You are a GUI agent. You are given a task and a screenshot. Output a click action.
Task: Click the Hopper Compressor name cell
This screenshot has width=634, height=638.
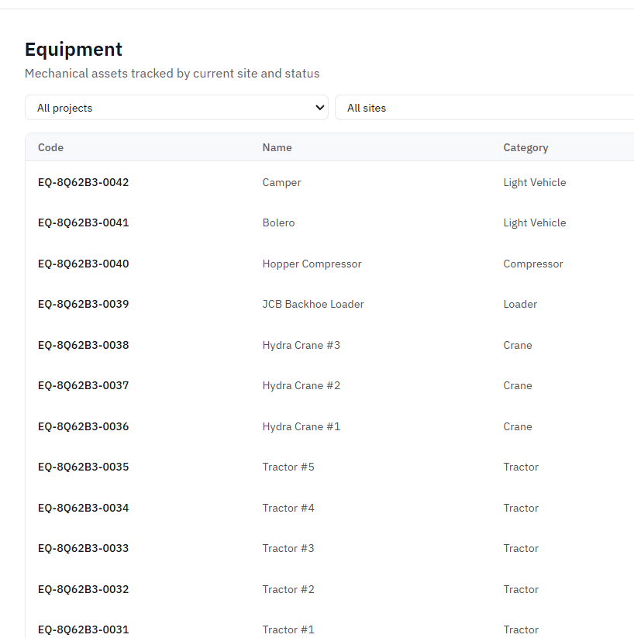click(312, 264)
